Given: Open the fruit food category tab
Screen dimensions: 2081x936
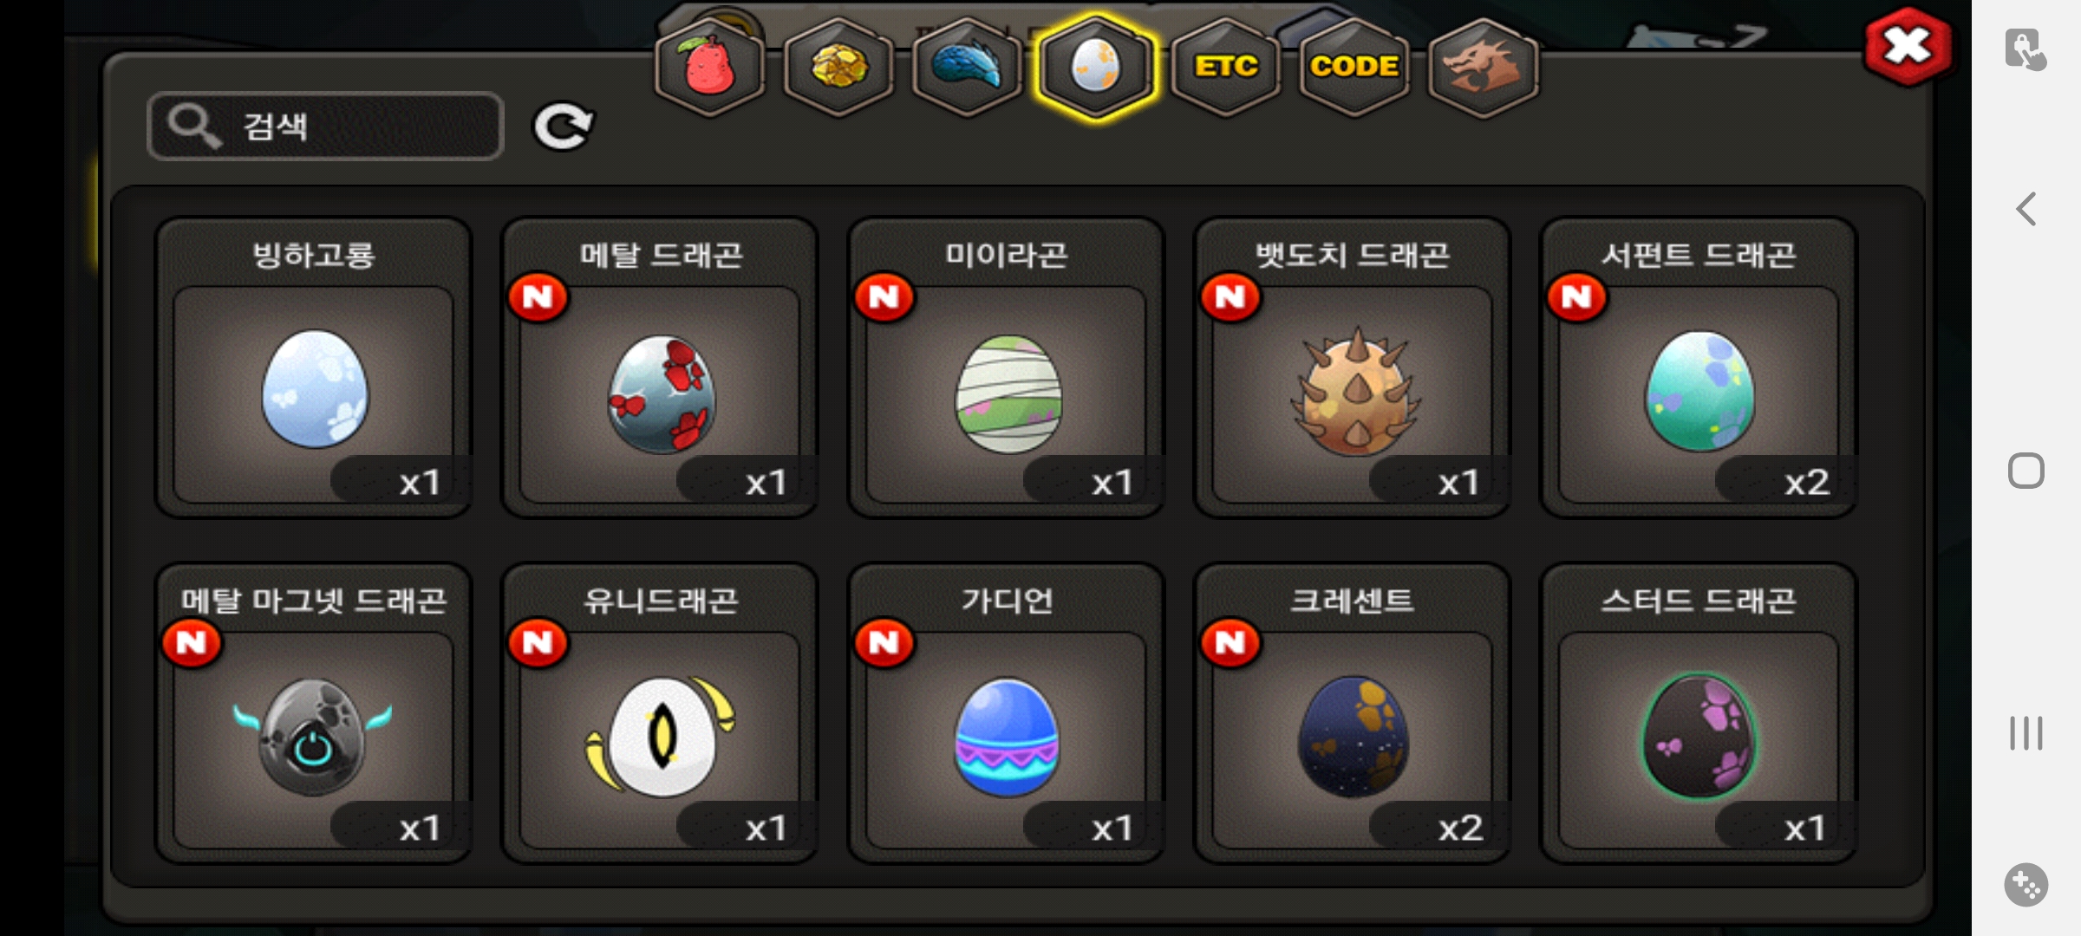Looking at the screenshot, I should pyautogui.click(x=710, y=67).
